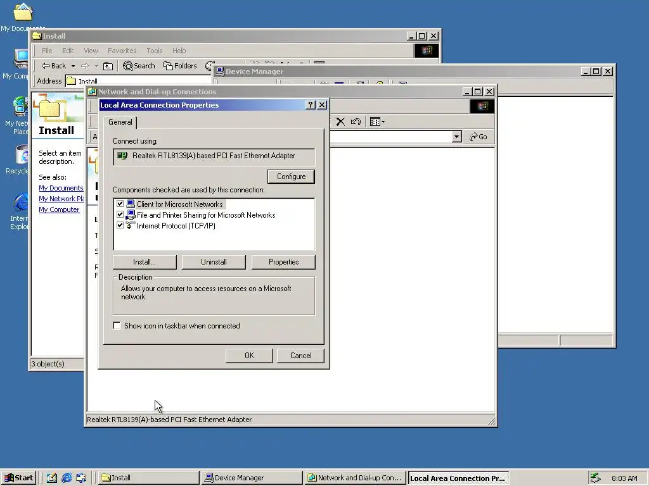Click Show Desktop quick launch icon

52,478
